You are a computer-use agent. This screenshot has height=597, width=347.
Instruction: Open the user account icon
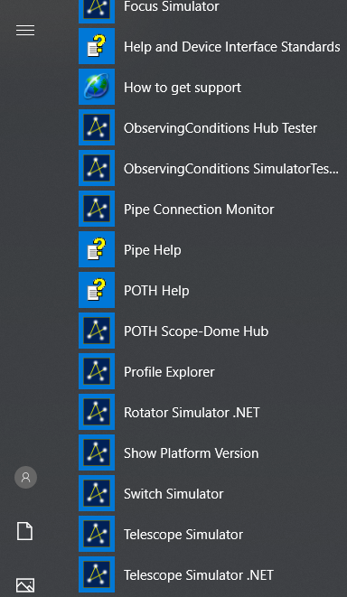[x=25, y=477]
